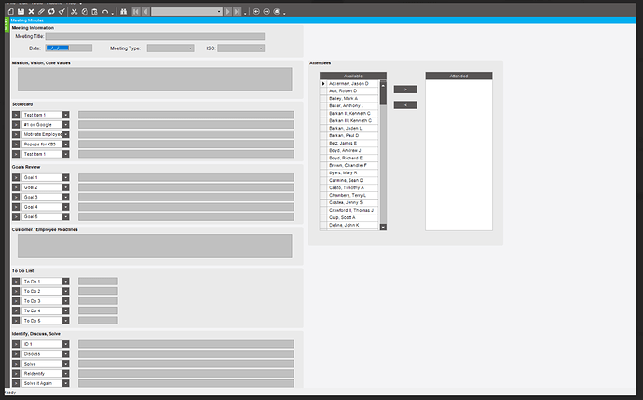Screen dimensions: 643x400
Task: Click the Refresh circular arrows icon
Action: click(51, 12)
